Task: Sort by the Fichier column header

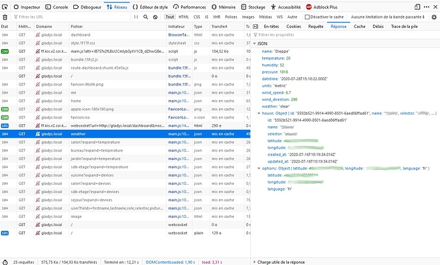Action: (117, 26)
